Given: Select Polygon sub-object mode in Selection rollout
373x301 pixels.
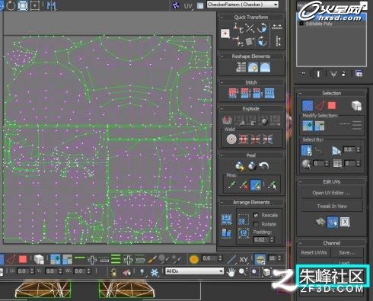Looking at the screenshot, I should tap(332, 105).
